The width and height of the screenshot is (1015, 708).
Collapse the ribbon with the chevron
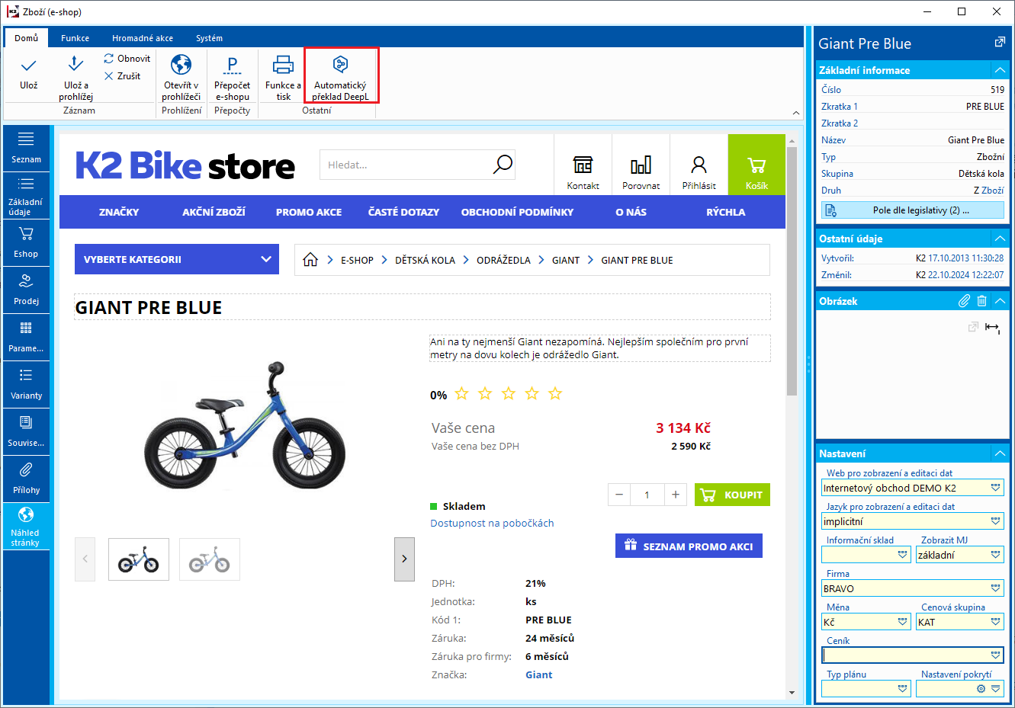796,113
